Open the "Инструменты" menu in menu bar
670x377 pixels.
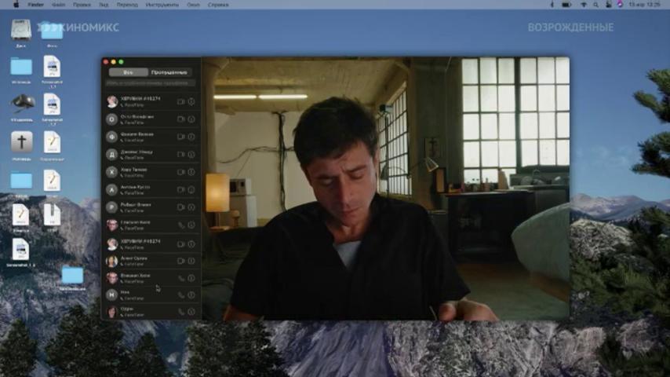pos(162,5)
